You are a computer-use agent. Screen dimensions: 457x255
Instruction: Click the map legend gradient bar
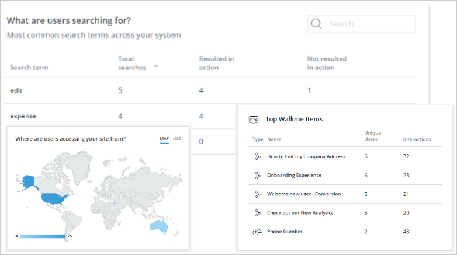43,236
